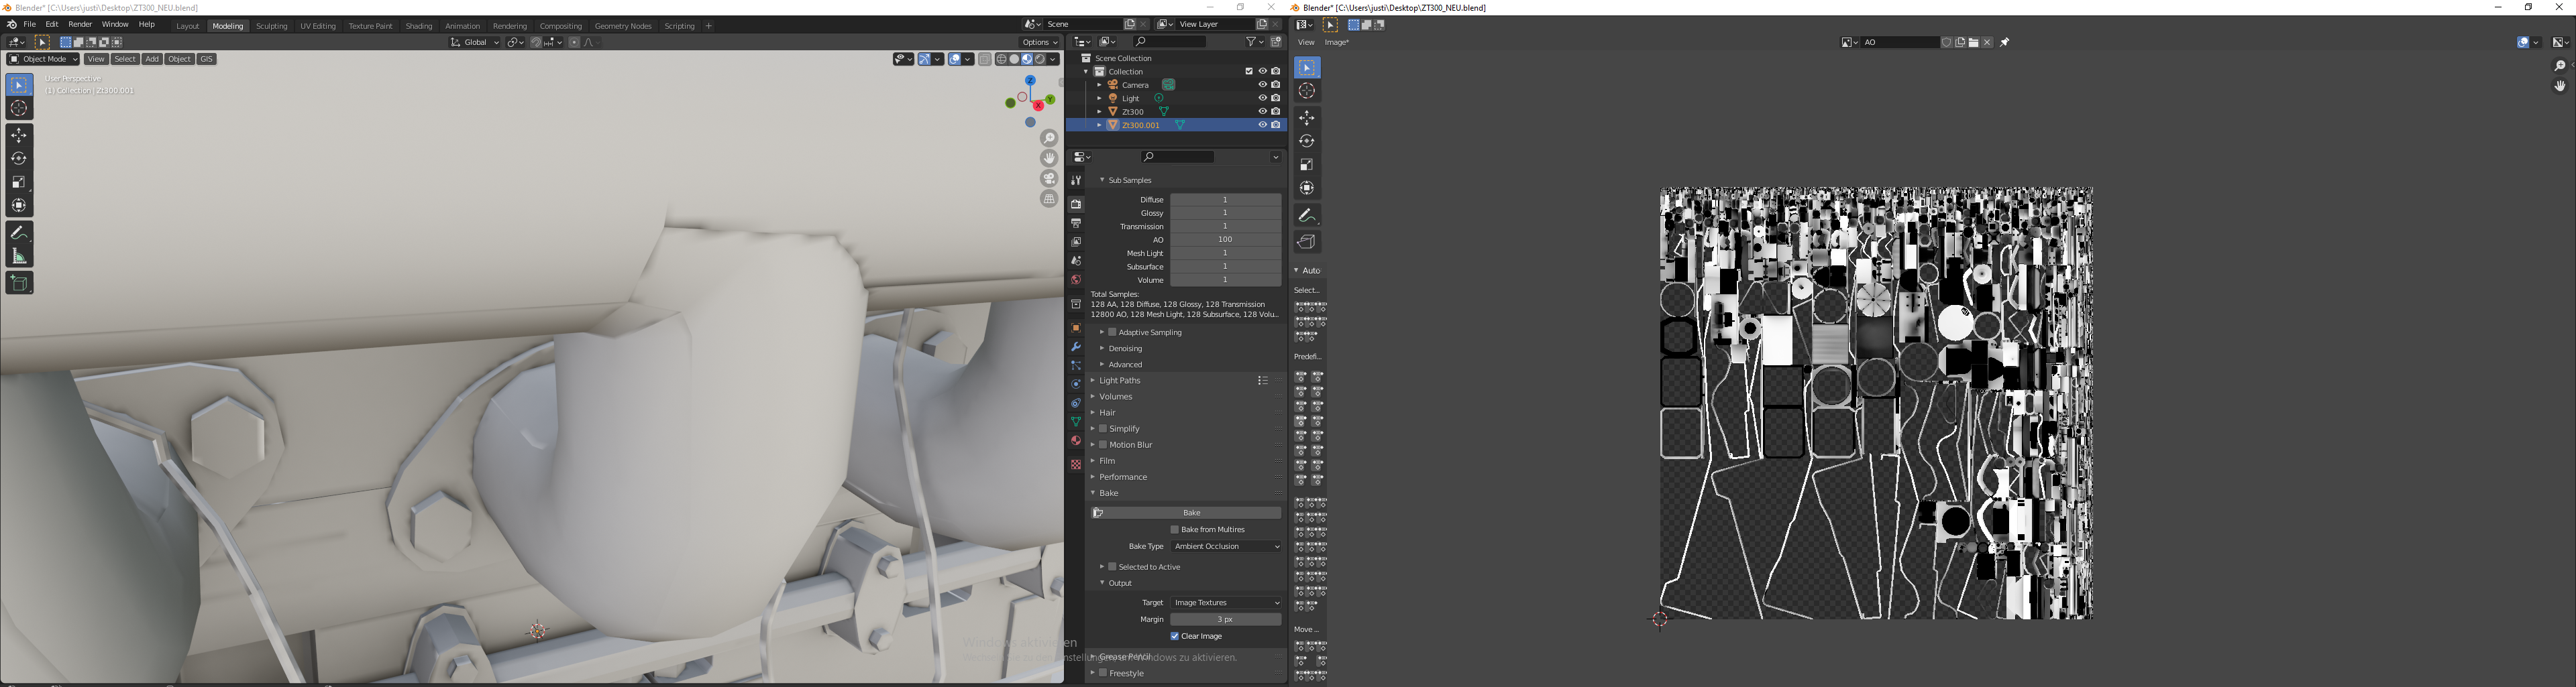The width and height of the screenshot is (2576, 687).
Task: Open the Target Image Textures dropdown
Action: click(x=1225, y=603)
